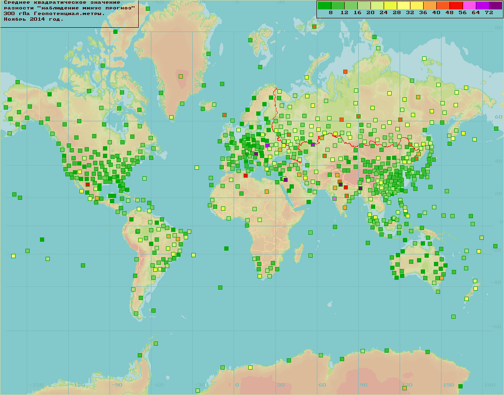Click right-edge latitude label 80
Viewport: 504px width, 395px height.
click(498, 28)
